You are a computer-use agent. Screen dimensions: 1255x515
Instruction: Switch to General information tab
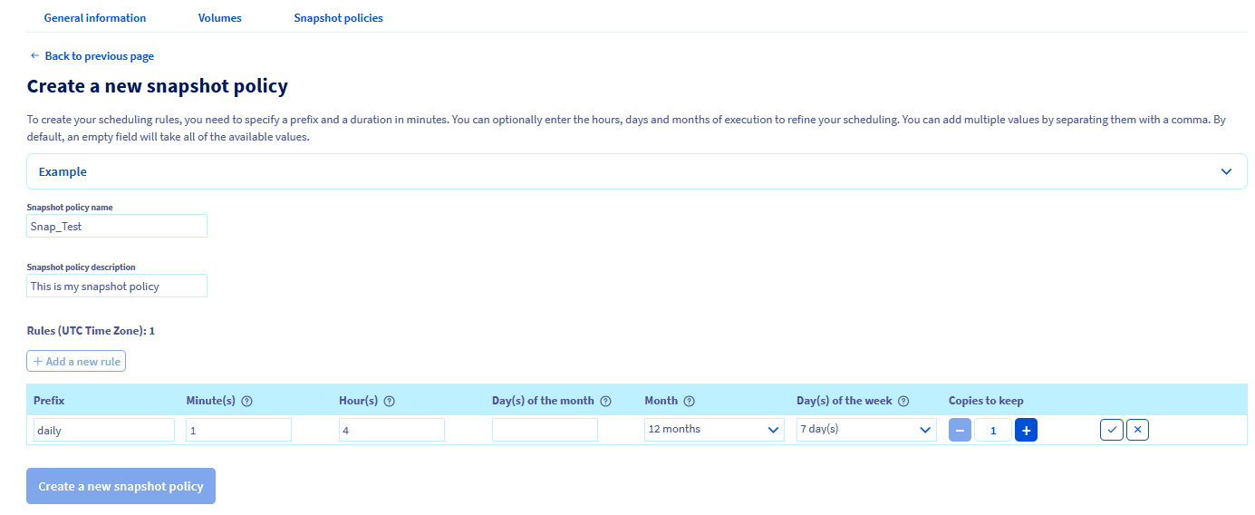tap(95, 18)
